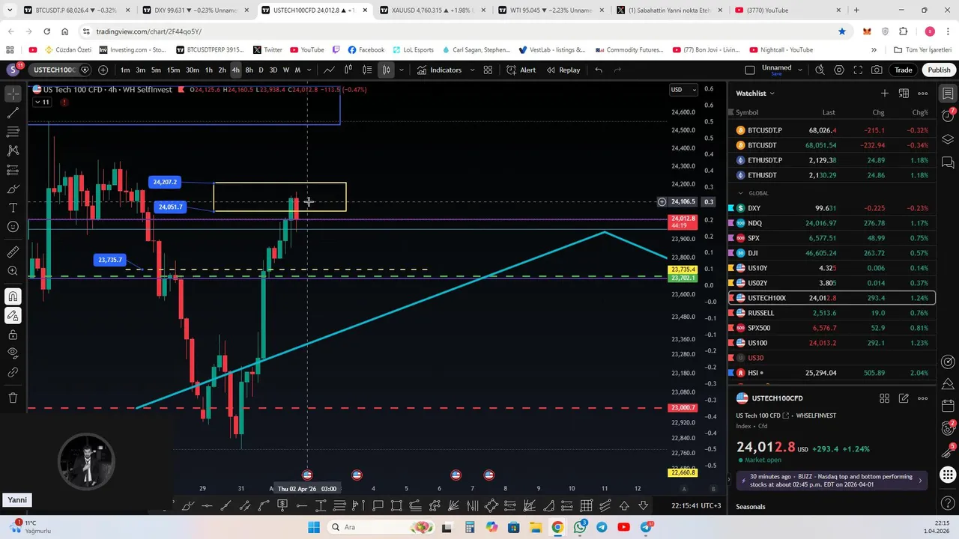Start bar Replay mode
This screenshot has width=959, height=539.
pyautogui.click(x=563, y=70)
